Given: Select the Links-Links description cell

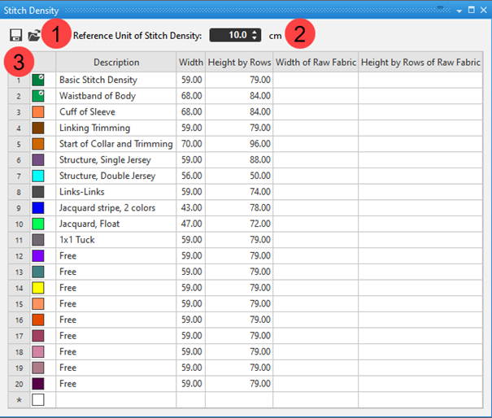Looking at the screenshot, I should click(116, 192).
